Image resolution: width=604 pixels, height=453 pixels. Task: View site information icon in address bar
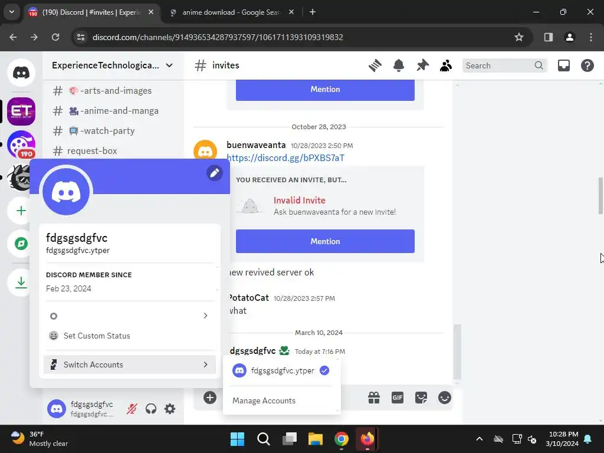(x=81, y=37)
